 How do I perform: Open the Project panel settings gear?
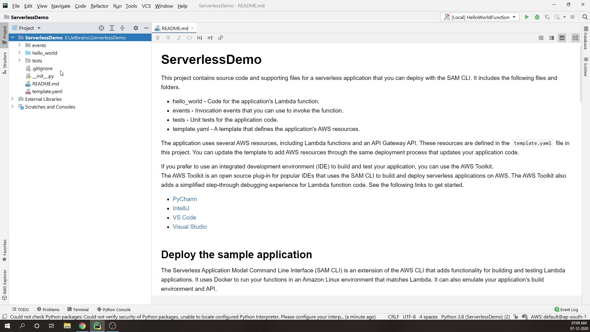pos(136,28)
